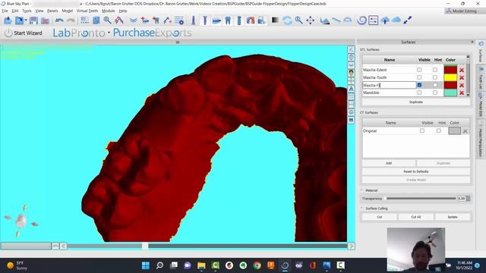Uncheck visible box for Maxilla-Fl surface
The image size is (486, 273).
419,85
